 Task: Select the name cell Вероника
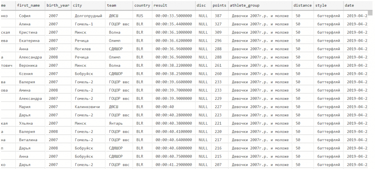tap(28, 65)
